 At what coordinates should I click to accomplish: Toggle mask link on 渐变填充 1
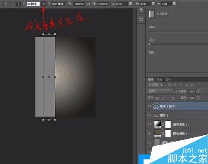163,124
